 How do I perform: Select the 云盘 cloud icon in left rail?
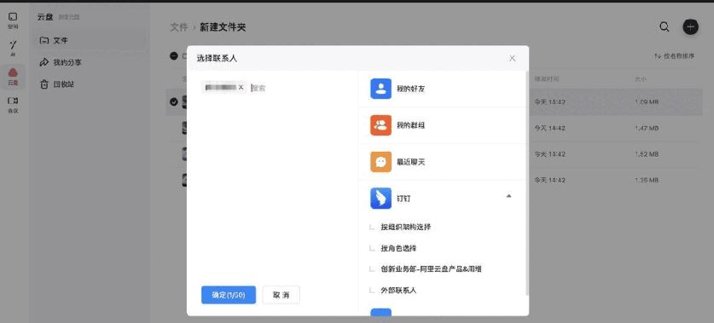pyautogui.click(x=13, y=77)
